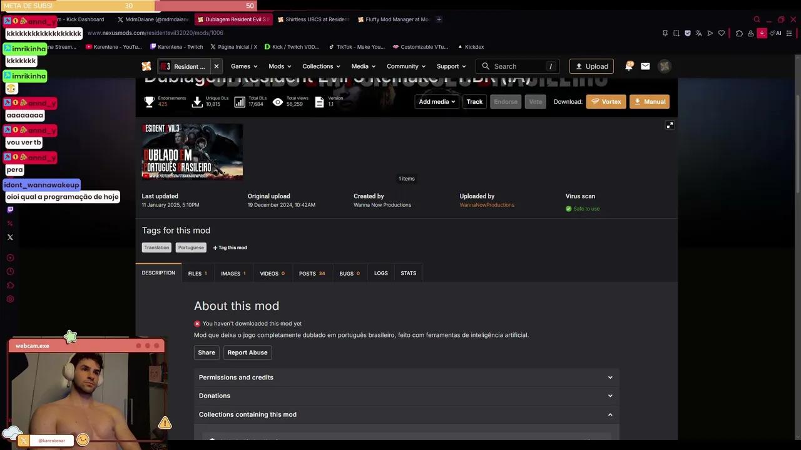The image size is (801, 450).
Task: Click the heart bookmark icon in toolbar
Action: pyautogui.click(x=721, y=33)
